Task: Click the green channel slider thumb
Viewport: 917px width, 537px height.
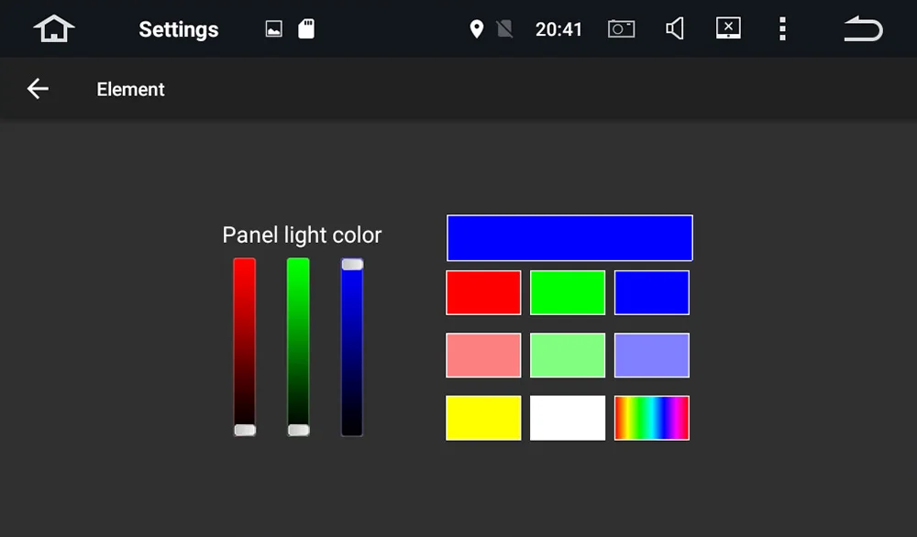Action: point(299,430)
